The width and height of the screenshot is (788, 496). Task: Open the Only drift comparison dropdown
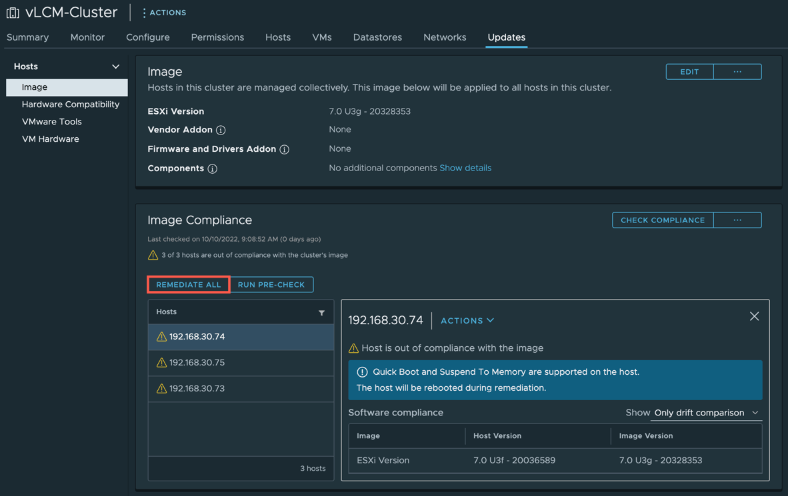(x=706, y=413)
